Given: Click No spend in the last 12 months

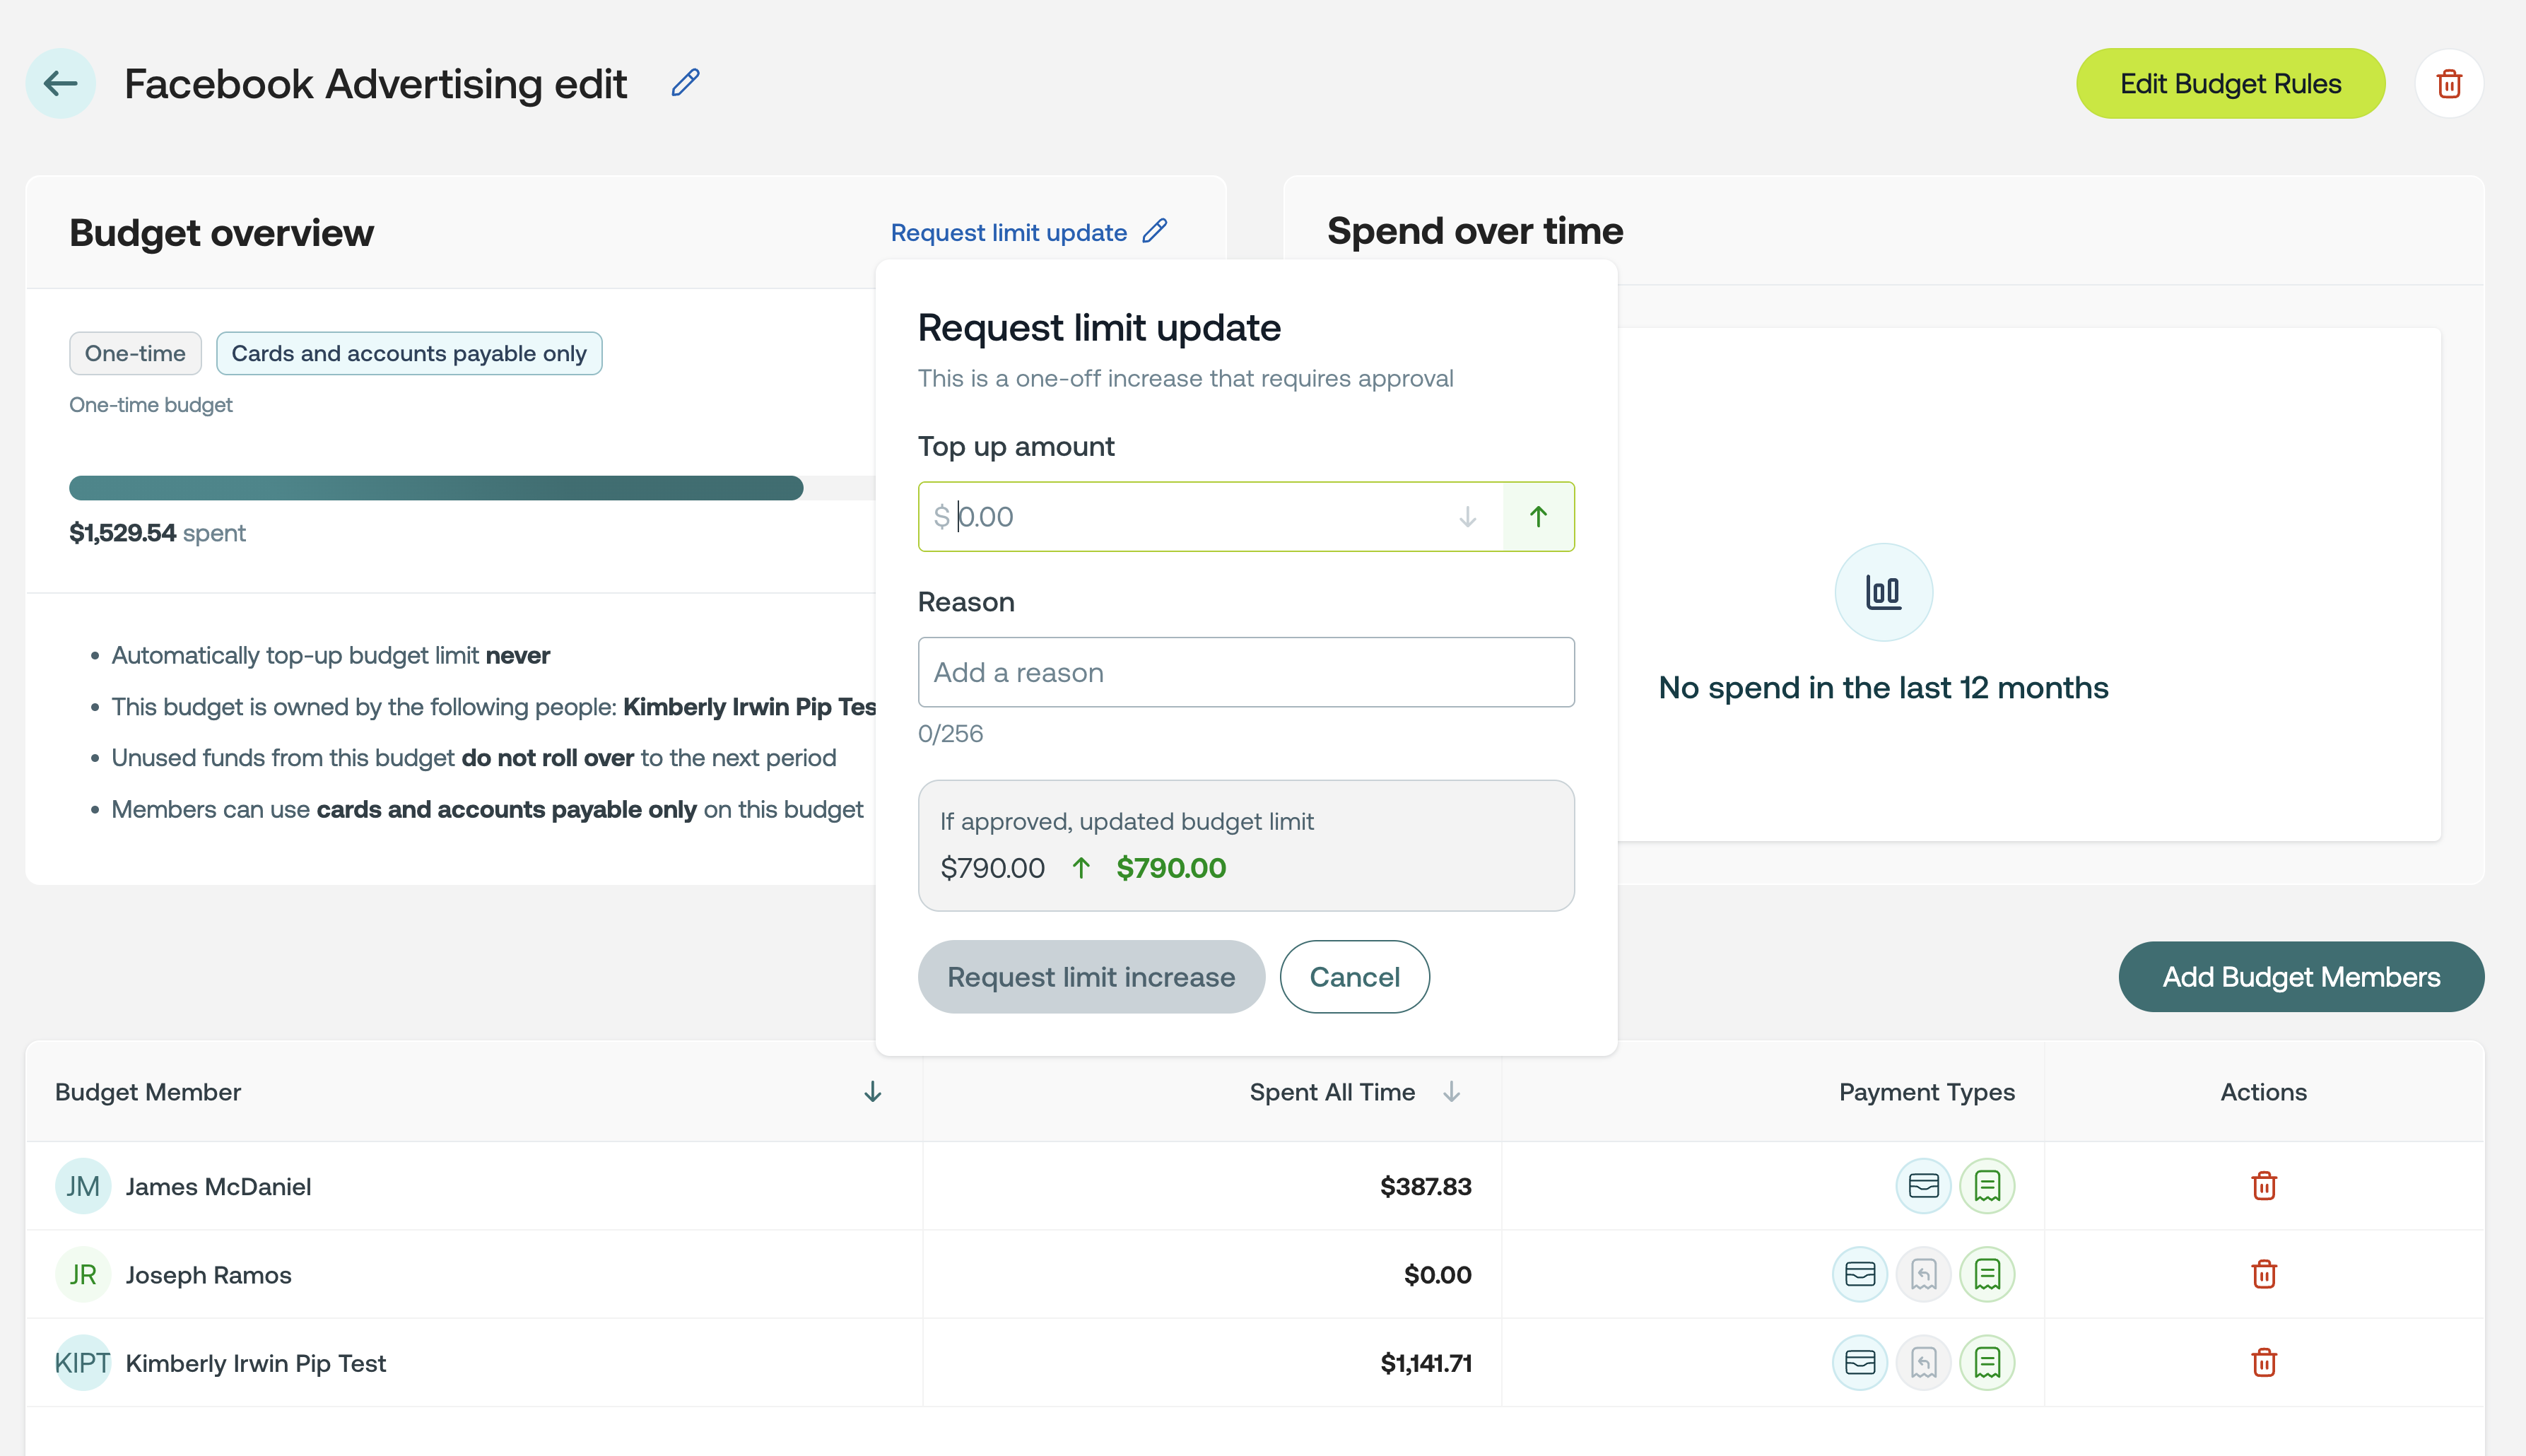Looking at the screenshot, I should point(1883,687).
